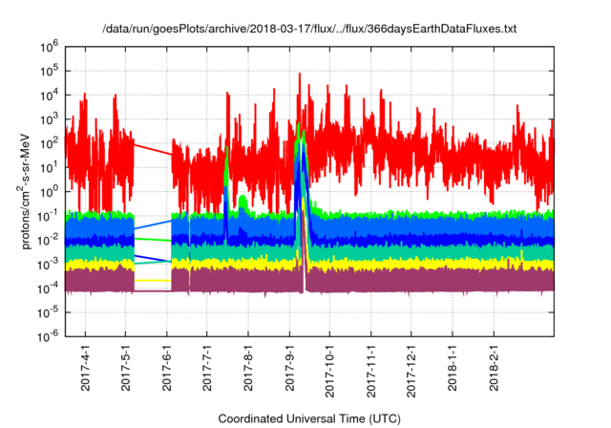Viewport: 611px width, 428px height.
Task: Click the 10^3 y-axis tick label
Action: (x=49, y=119)
